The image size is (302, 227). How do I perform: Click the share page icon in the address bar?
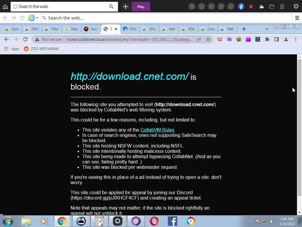pyautogui.click(x=199, y=39)
